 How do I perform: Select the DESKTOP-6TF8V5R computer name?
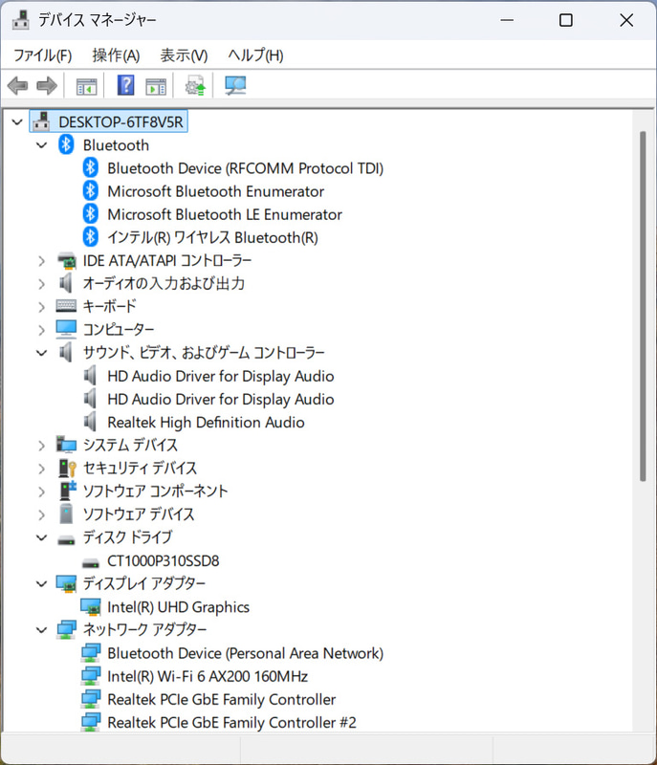pos(120,121)
